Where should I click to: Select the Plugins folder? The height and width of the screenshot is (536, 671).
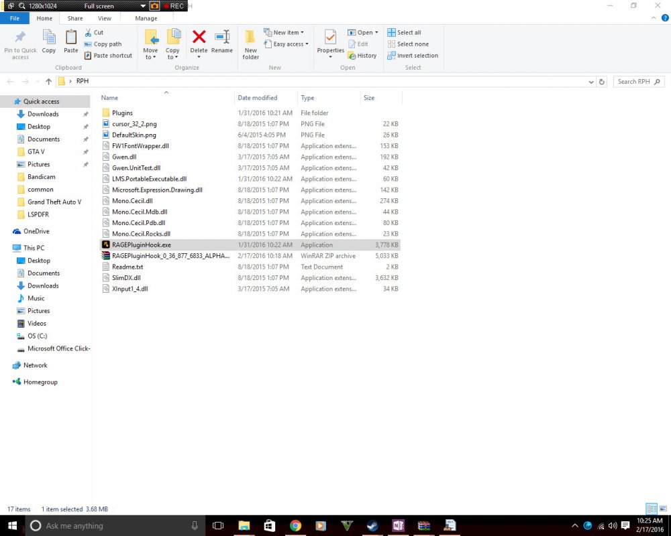tap(250, 113)
